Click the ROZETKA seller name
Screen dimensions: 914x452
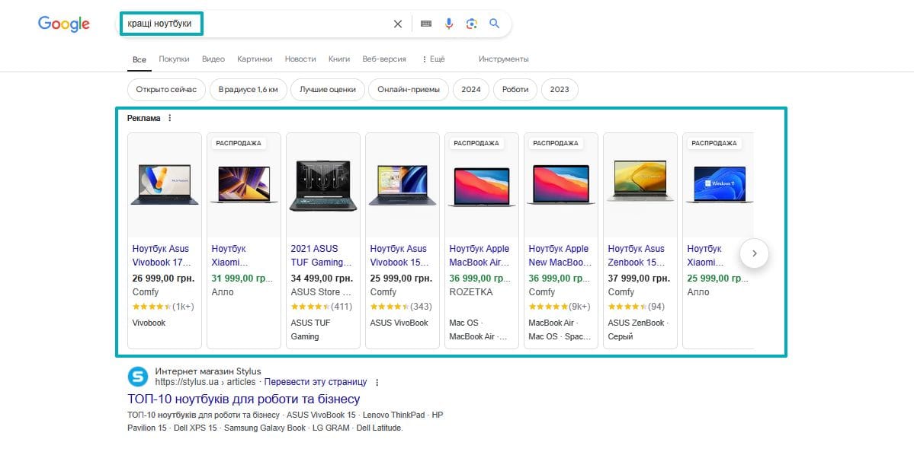tap(471, 292)
